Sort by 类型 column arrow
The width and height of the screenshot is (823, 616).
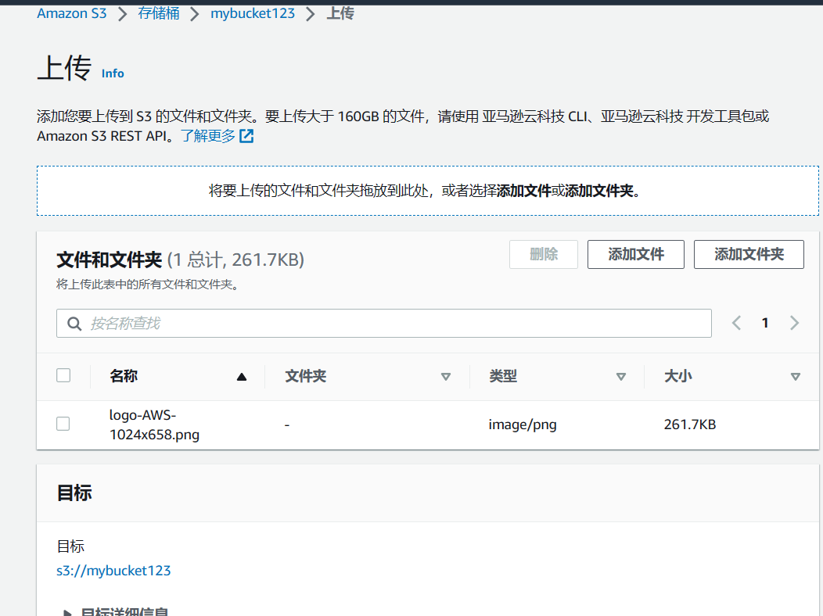click(x=621, y=377)
